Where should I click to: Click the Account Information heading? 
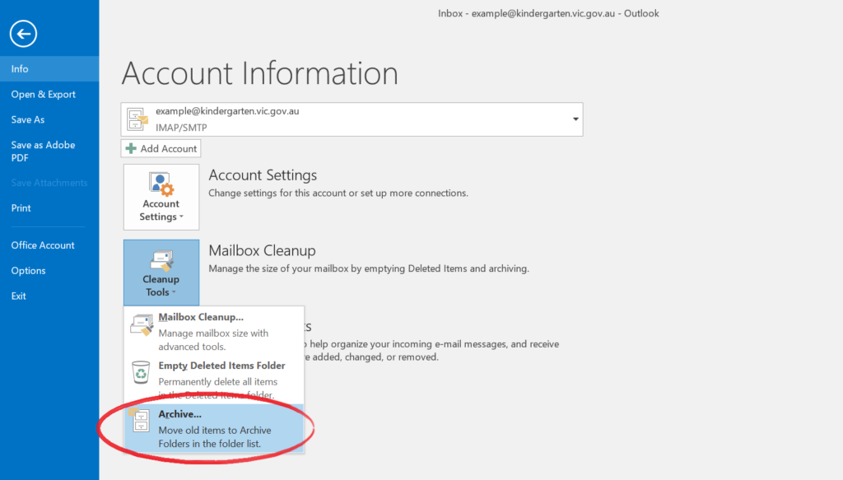pyautogui.click(x=259, y=73)
